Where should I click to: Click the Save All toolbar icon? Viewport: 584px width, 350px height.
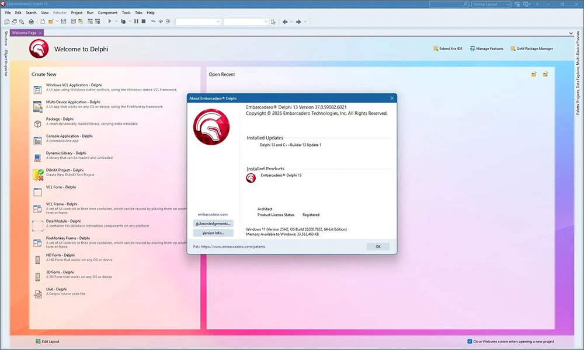coord(72,22)
